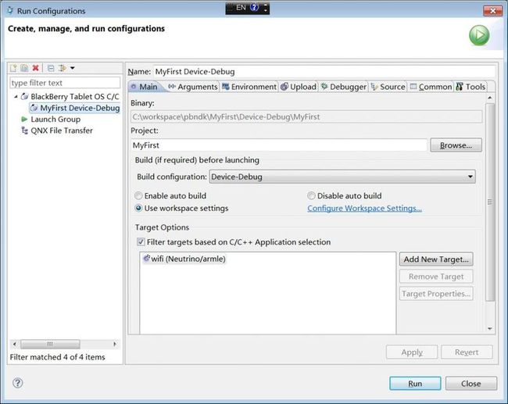Click Add New Target... button
Viewport: 508px width, 404px height.
436,259
